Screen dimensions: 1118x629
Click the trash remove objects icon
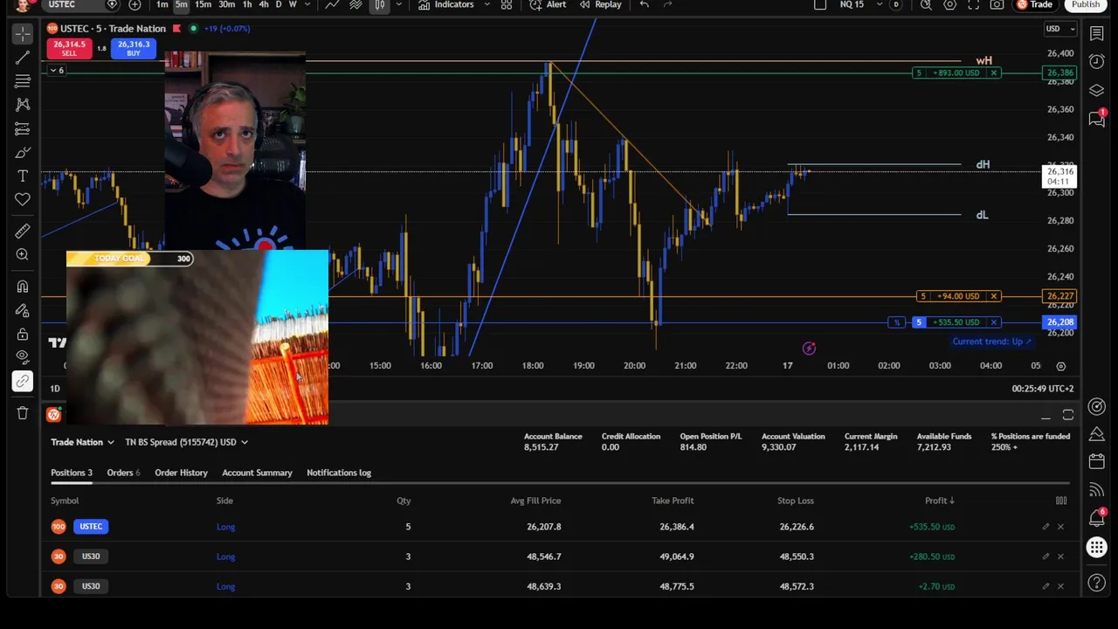click(23, 413)
